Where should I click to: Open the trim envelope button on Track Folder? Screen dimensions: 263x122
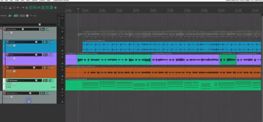[6, 33]
